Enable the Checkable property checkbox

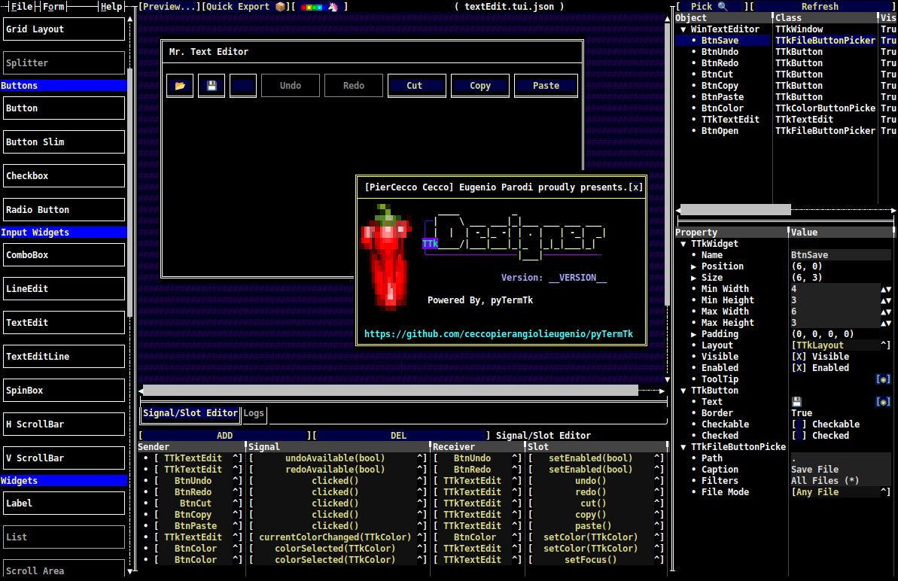click(799, 424)
